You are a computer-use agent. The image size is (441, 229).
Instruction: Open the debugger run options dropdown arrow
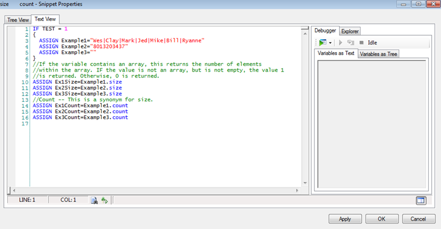tap(330, 43)
